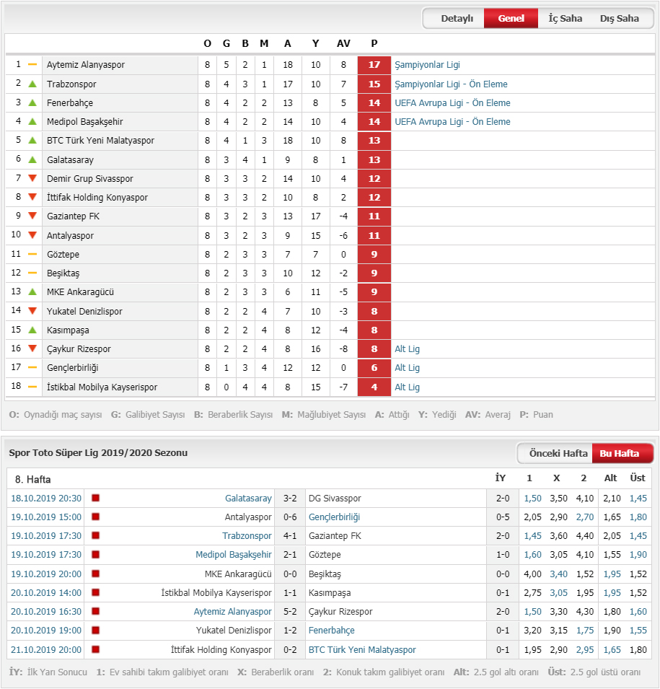Screen dimensions: 660x689
Task: Switch to the Detaylı standings tab
Action: (457, 19)
